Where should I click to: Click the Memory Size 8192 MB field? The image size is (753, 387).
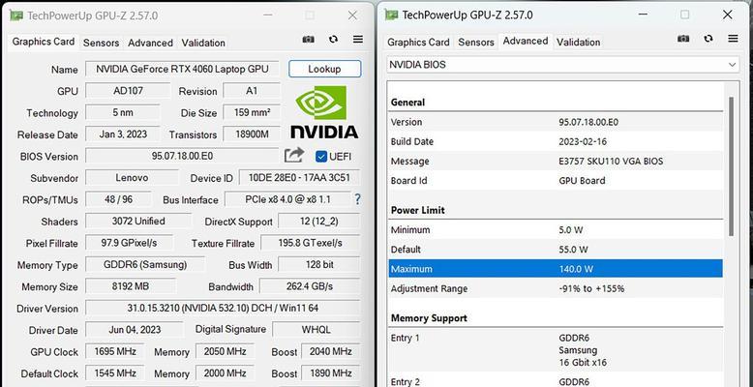131,286
